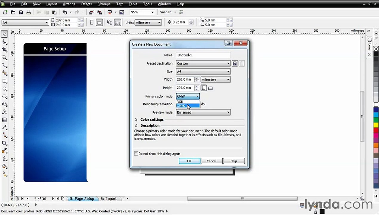Open the Bitmaps menu

[104, 4]
